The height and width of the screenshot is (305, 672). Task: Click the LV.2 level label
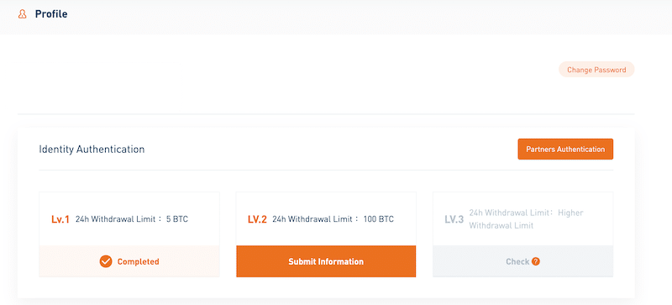[x=257, y=219]
